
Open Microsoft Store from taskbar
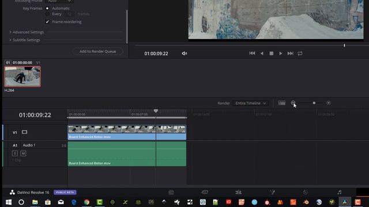[48, 202]
